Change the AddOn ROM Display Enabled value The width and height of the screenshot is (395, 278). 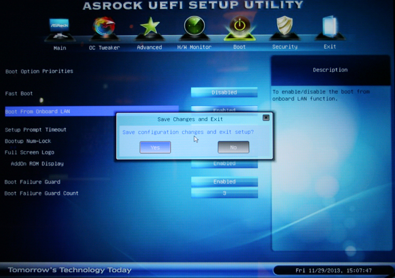(x=224, y=164)
